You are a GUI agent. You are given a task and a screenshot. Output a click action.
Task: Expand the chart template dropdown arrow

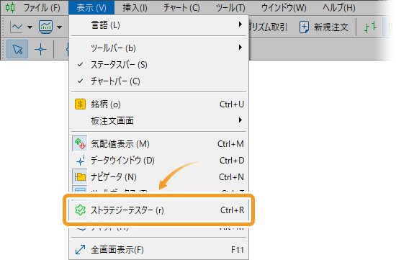point(59,27)
